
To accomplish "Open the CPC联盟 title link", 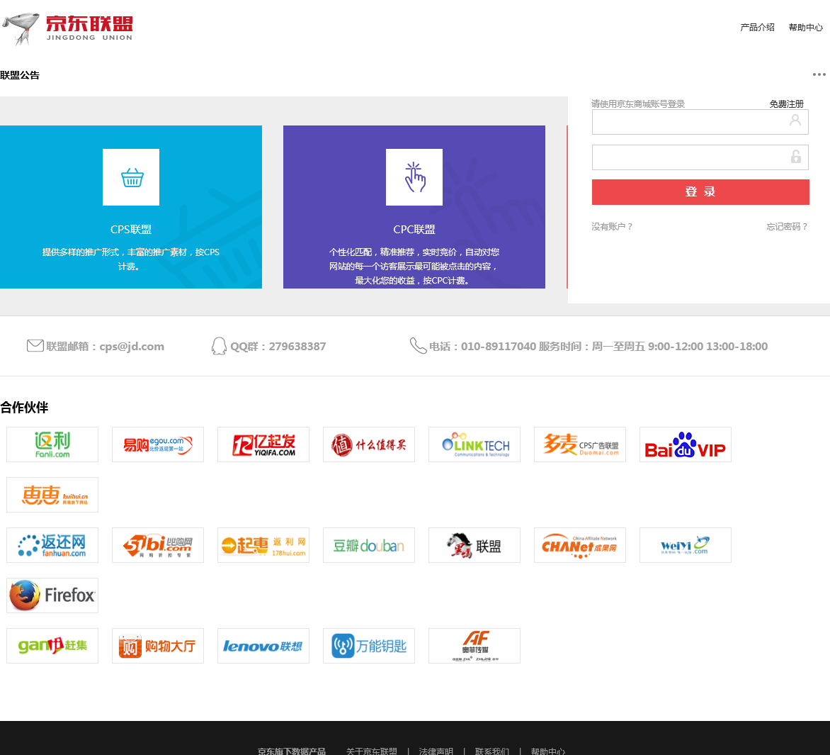I will point(414,230).
